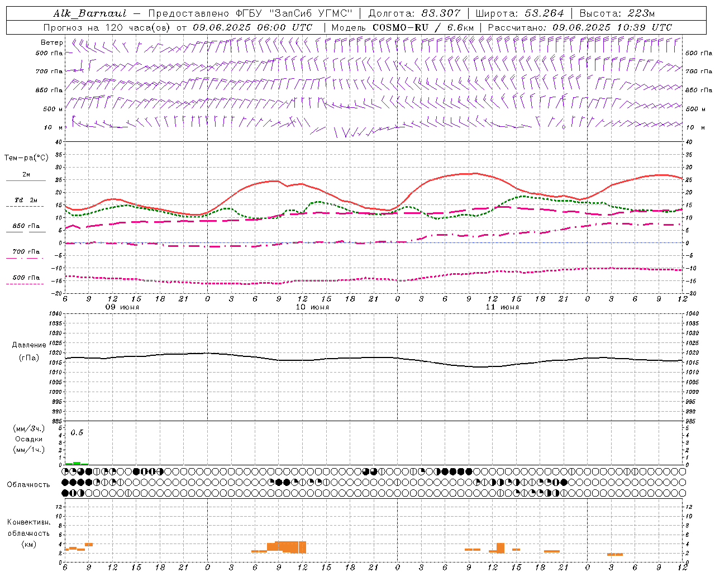Click the '700 гПа' temperature legend entry
715x572 pixels.
pos(26,252)
